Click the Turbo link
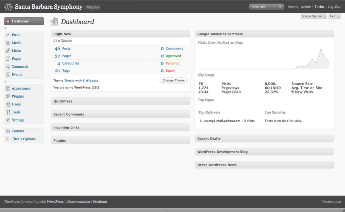 pyautogui.click(x=319, y=7)
